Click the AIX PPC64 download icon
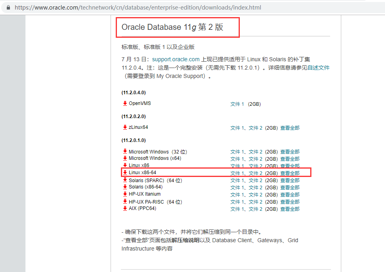This screenshot has height=272, width=385. 125,209
